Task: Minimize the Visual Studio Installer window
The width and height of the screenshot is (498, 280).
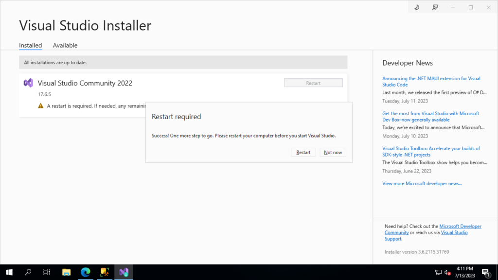Action: click(453, 7)
